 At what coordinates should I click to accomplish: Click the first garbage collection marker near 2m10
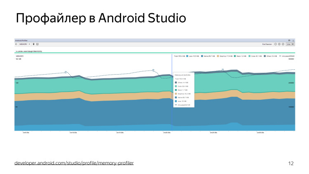click(66, 72)
